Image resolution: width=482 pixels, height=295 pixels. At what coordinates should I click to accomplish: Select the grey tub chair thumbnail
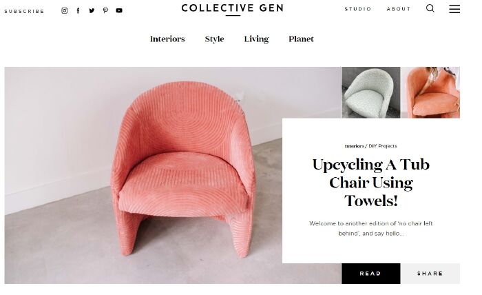pos(371,92)
